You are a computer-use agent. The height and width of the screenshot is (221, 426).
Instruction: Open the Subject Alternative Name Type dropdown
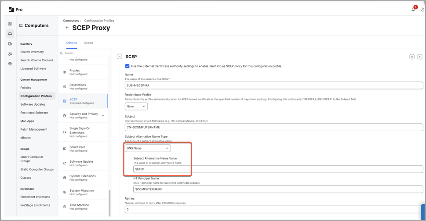147,148
